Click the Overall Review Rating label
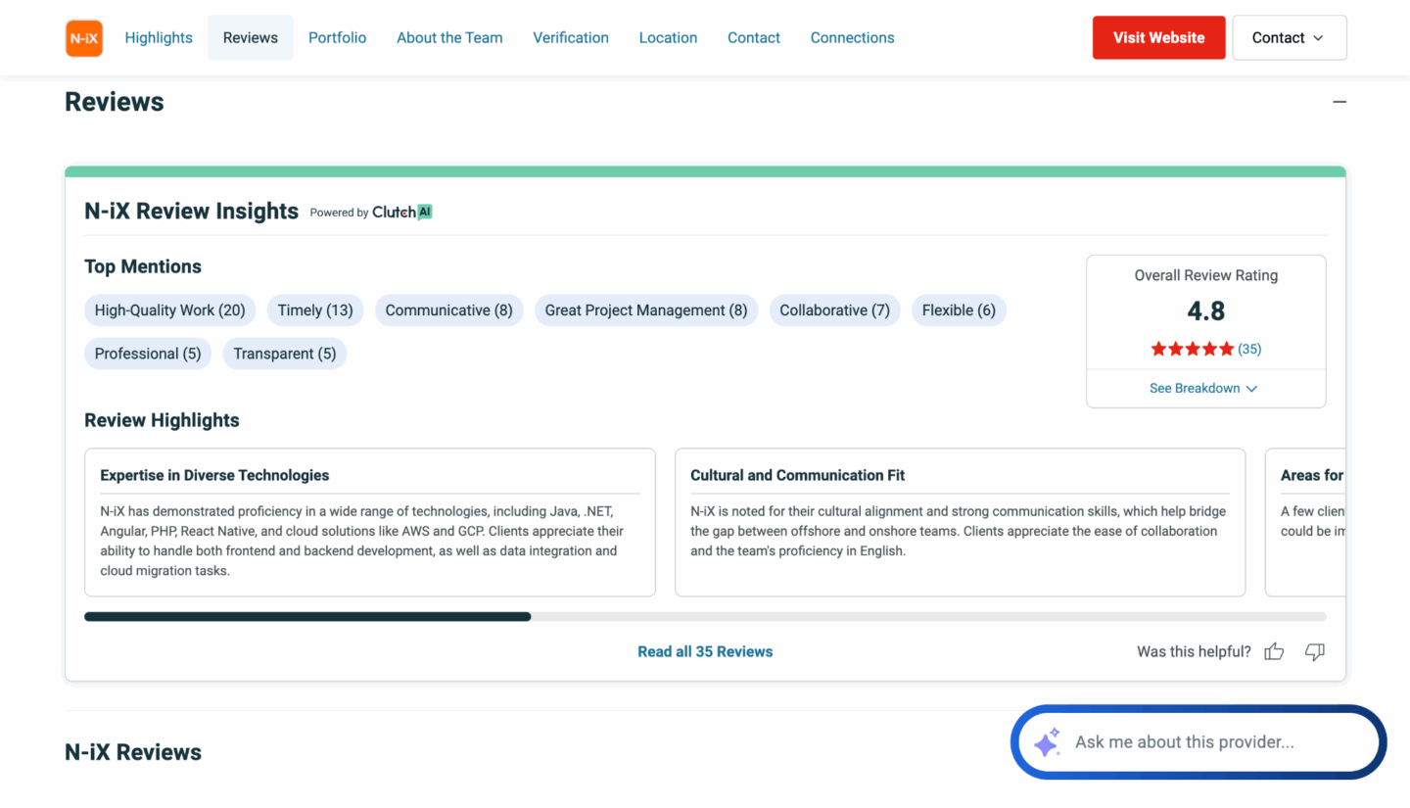Image resolution: width=1410 pixels, height=808 pixels. point(1206,275)
